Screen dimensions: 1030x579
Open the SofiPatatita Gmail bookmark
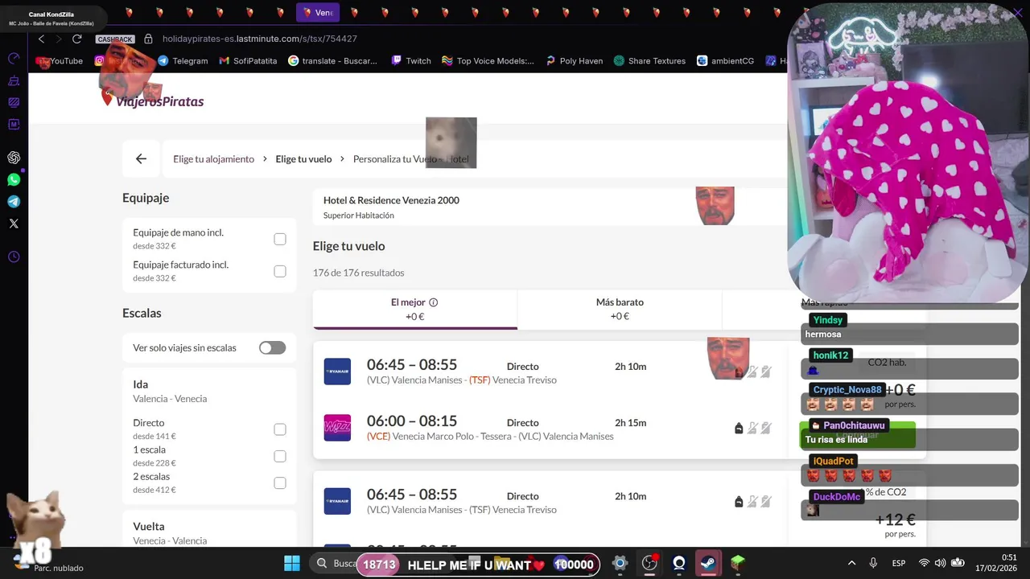click(248, 61)
